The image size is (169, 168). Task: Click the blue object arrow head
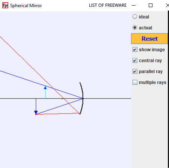[x=36, y=112]
